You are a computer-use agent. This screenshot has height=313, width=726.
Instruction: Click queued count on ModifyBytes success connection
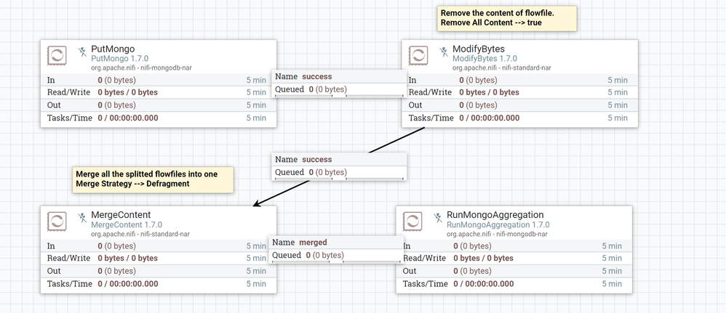[328, 172]
